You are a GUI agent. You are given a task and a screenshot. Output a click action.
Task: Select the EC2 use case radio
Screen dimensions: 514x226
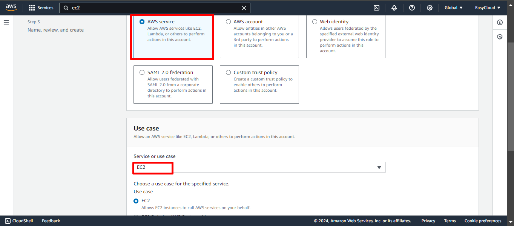(136, 201)
